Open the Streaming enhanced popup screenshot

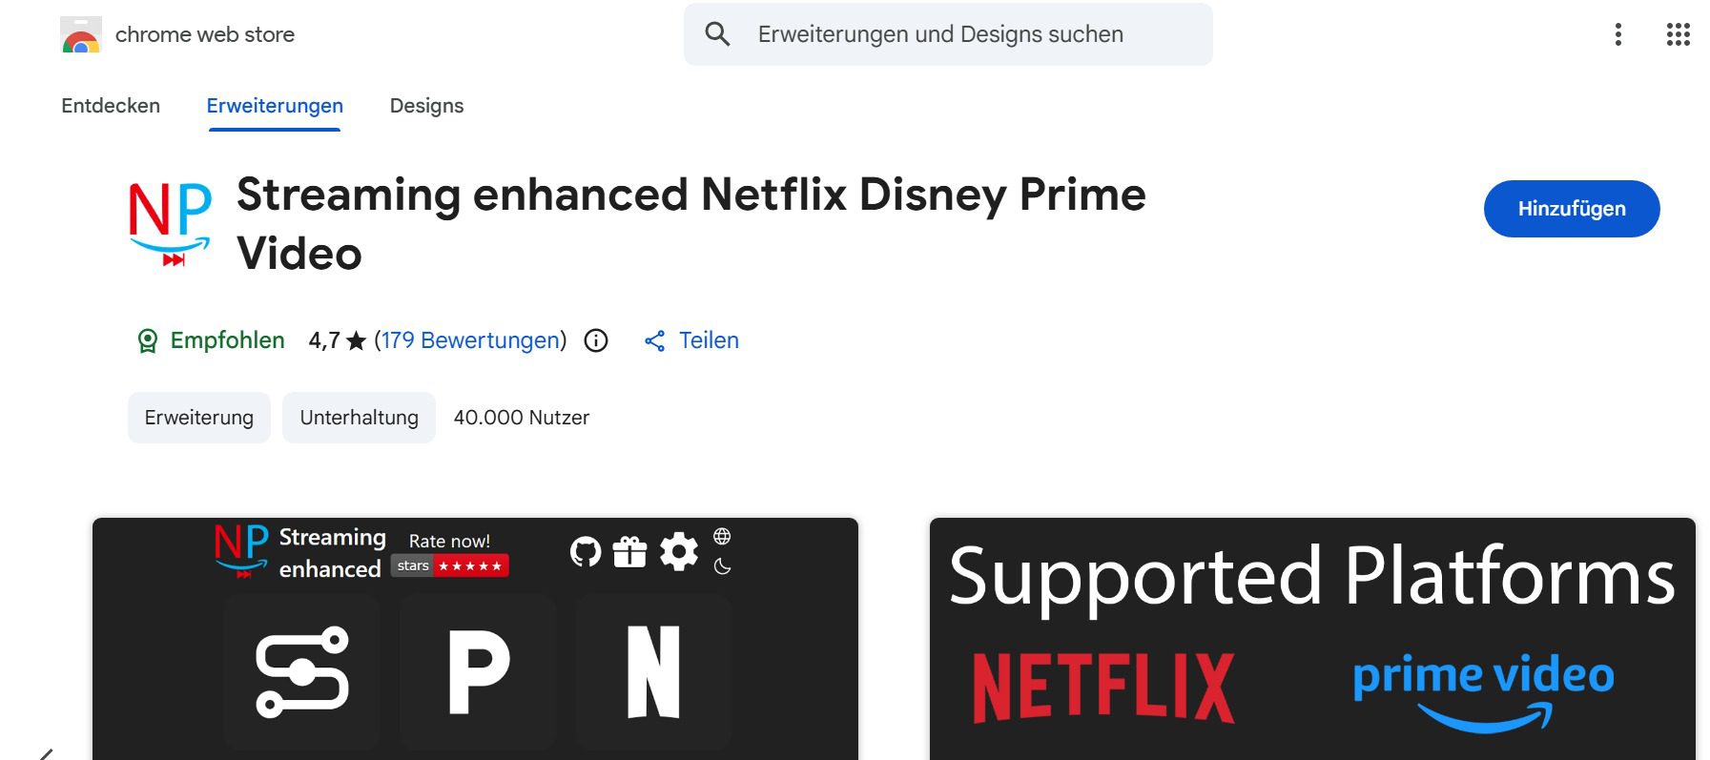tap(475, 639)
